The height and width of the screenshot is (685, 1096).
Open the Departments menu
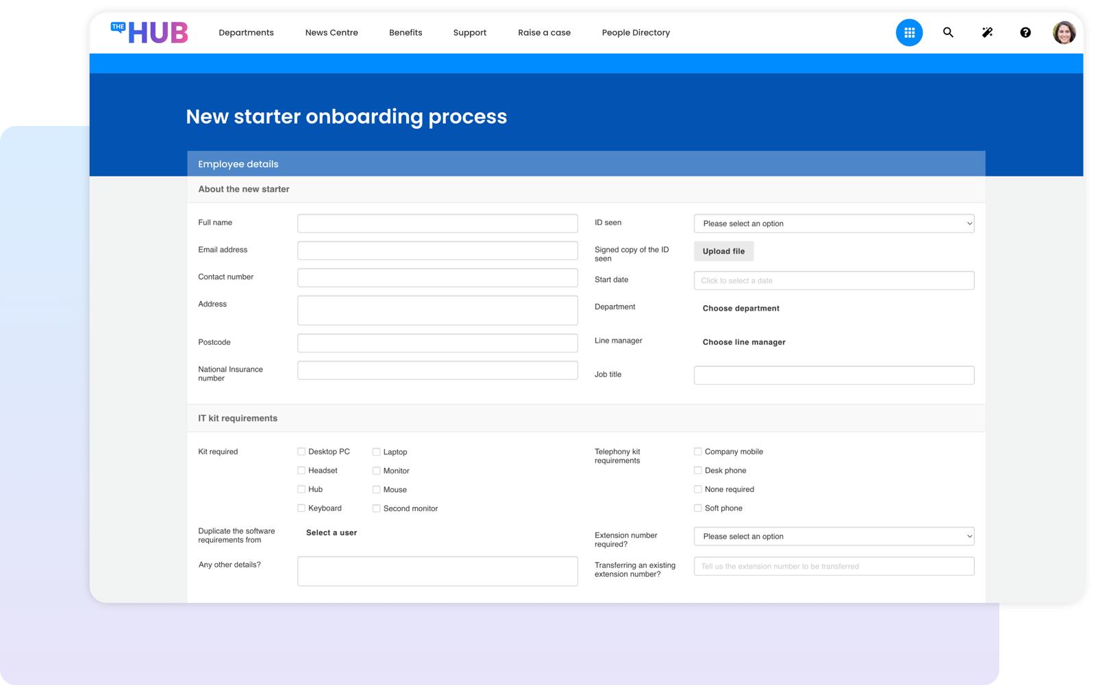pyautogui.click(x=246, y=32)
